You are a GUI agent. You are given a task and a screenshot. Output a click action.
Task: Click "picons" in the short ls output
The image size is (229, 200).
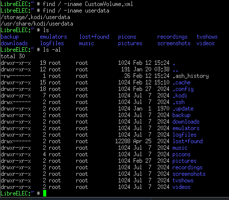127,37
